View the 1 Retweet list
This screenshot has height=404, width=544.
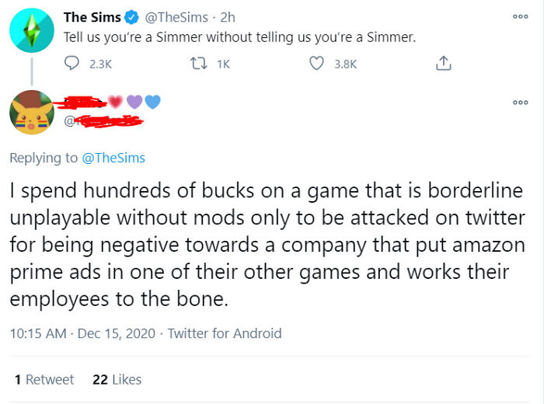click(44, 379)
